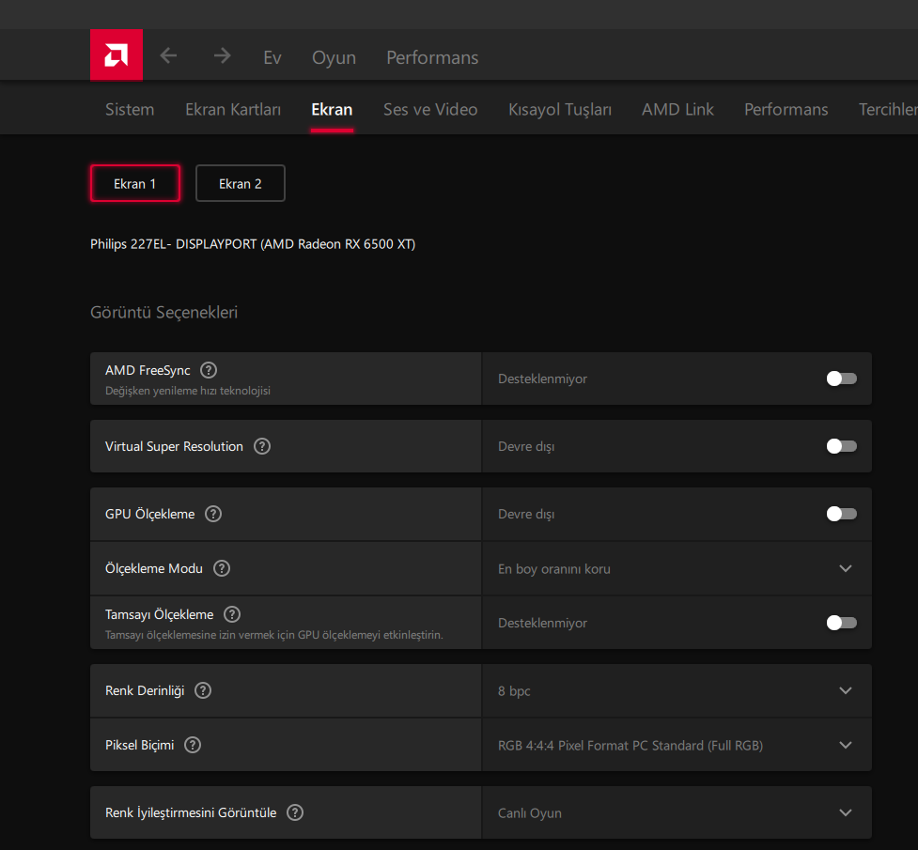Click the Ekran 1 display button
The height and width of the screenshot is (850, 918).
click(134, 184)
